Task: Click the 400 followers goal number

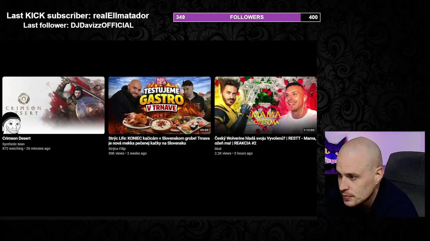Action: (313, 17)
